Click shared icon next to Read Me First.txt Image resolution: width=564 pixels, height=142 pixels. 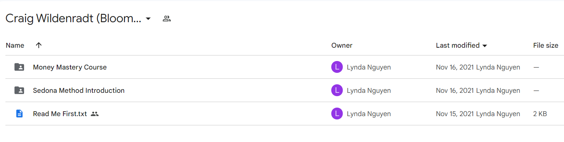[x=95, y=114]
